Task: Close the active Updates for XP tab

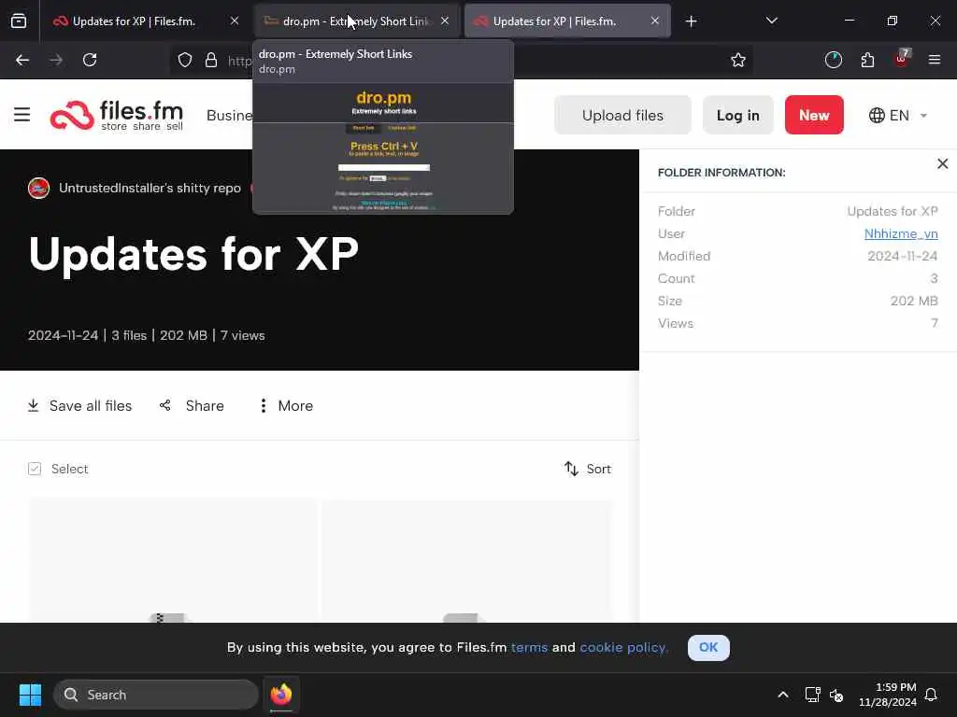Action: [655, 21]
